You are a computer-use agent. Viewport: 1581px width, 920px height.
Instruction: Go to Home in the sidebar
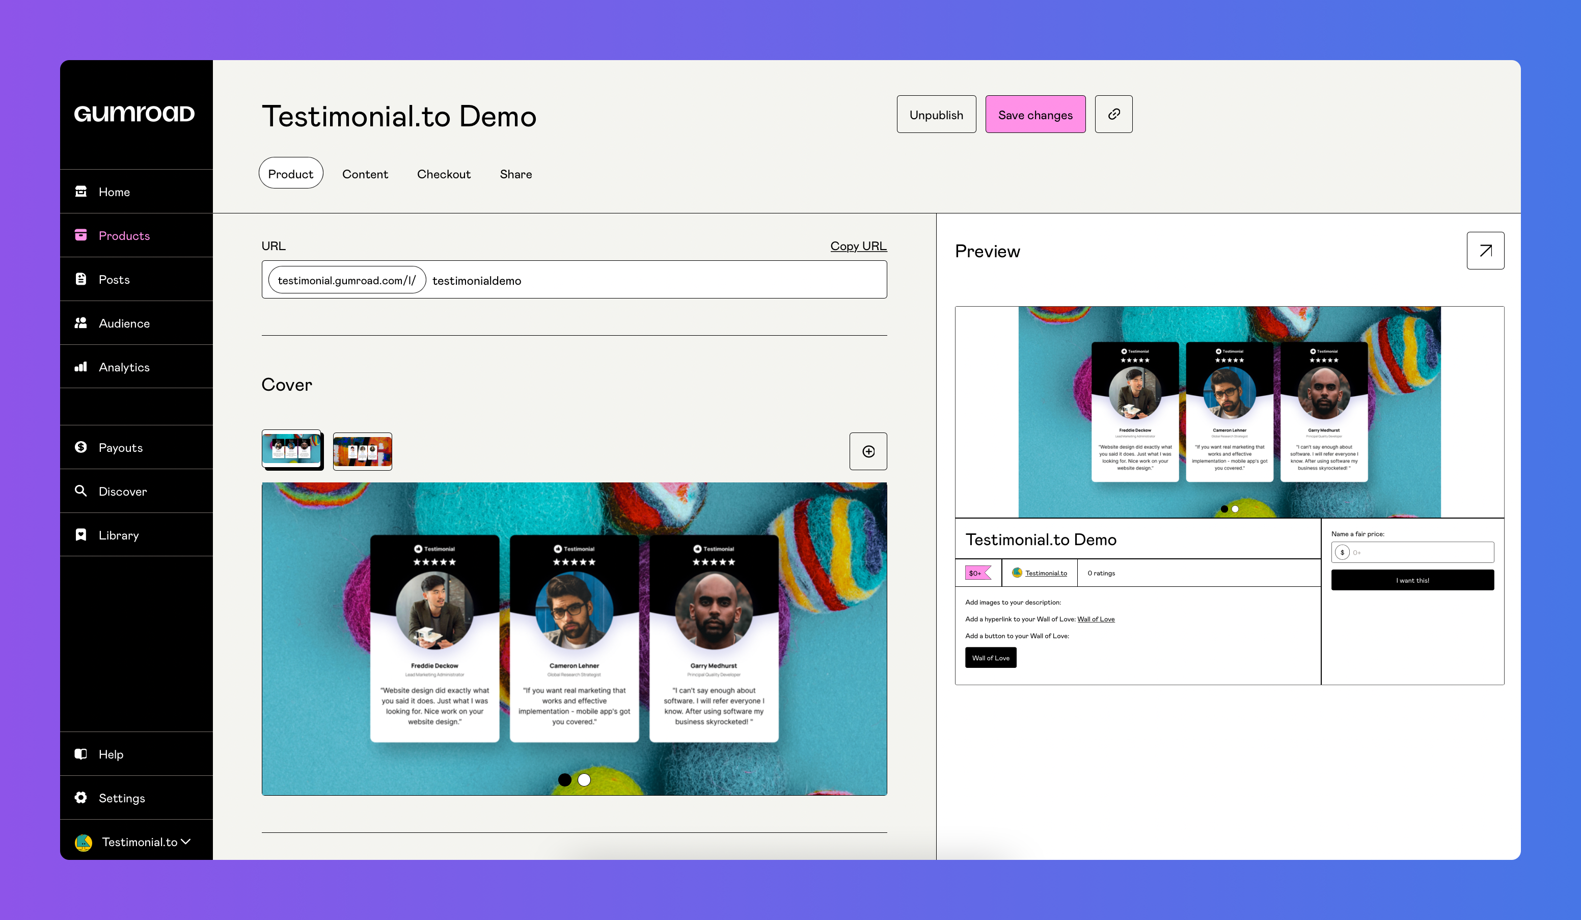click(x=136, y=192)
